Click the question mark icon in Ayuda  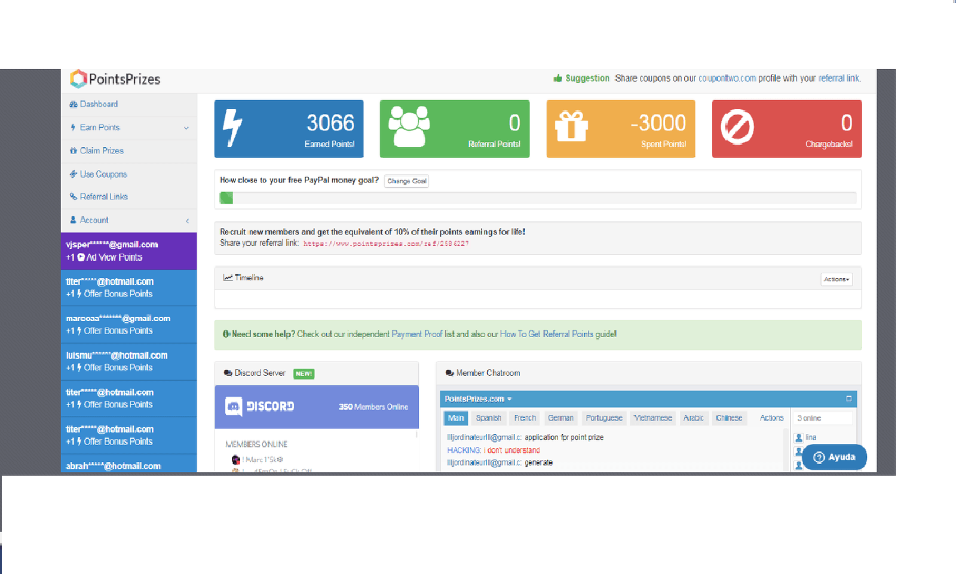(x=819, y=457)
